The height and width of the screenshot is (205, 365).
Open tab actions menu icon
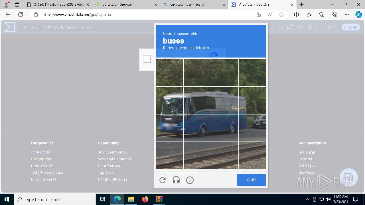click(x=17, y=5)
